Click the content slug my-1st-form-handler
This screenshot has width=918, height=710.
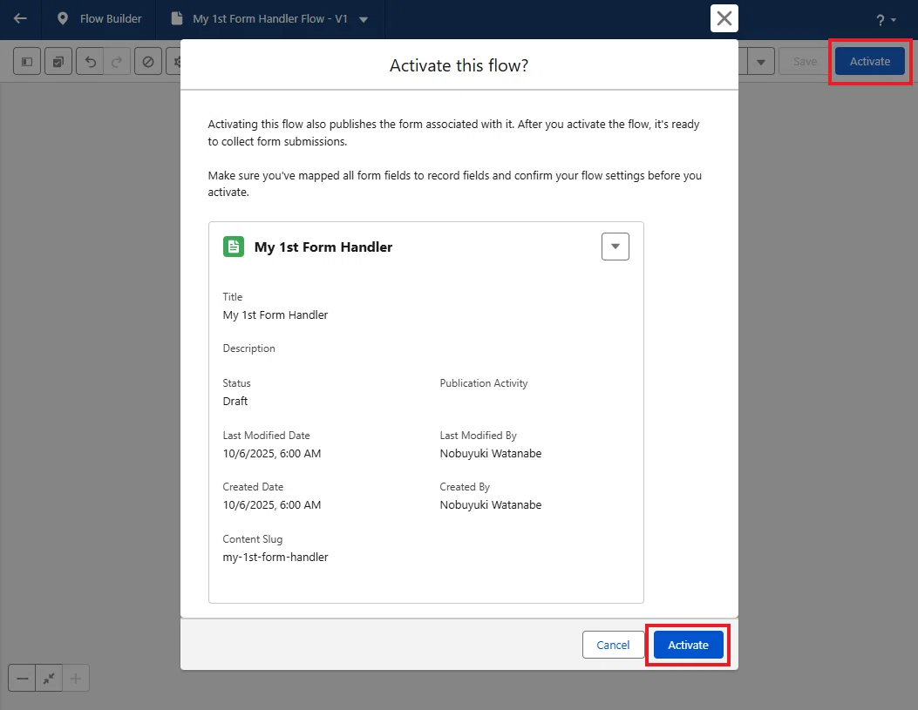275,557
